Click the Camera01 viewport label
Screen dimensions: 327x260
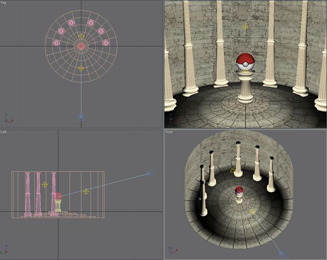(173, 3)
